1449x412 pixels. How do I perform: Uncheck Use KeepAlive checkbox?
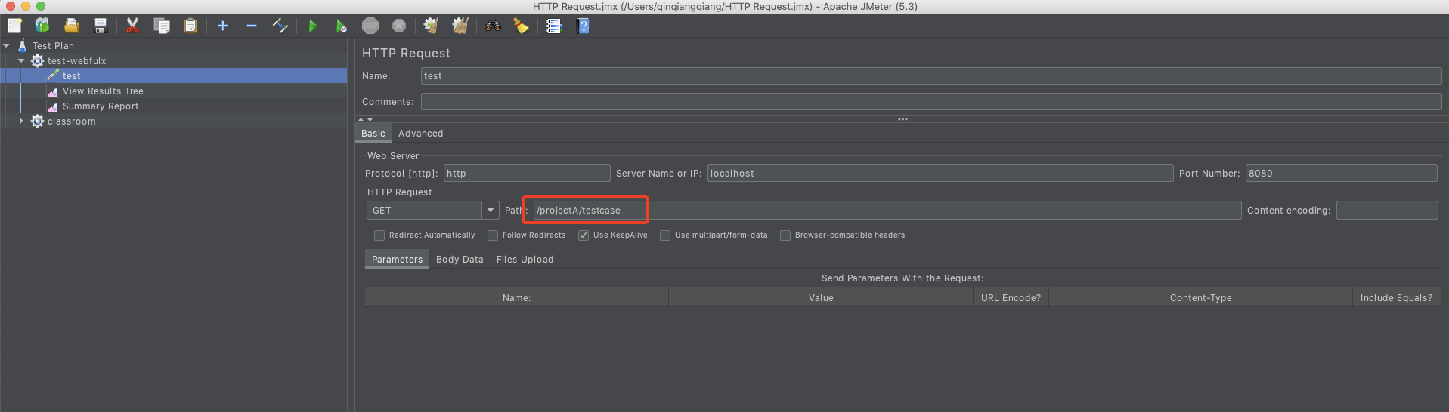(x=584, y=235)
